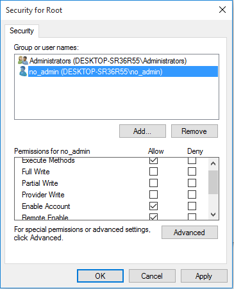Click the Administrators group icon

pos(23,61)
